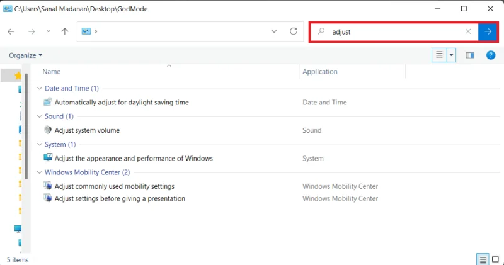Collapse the Date and Time group
Viewport: 504px width, 265px height.
pos(40,88)
